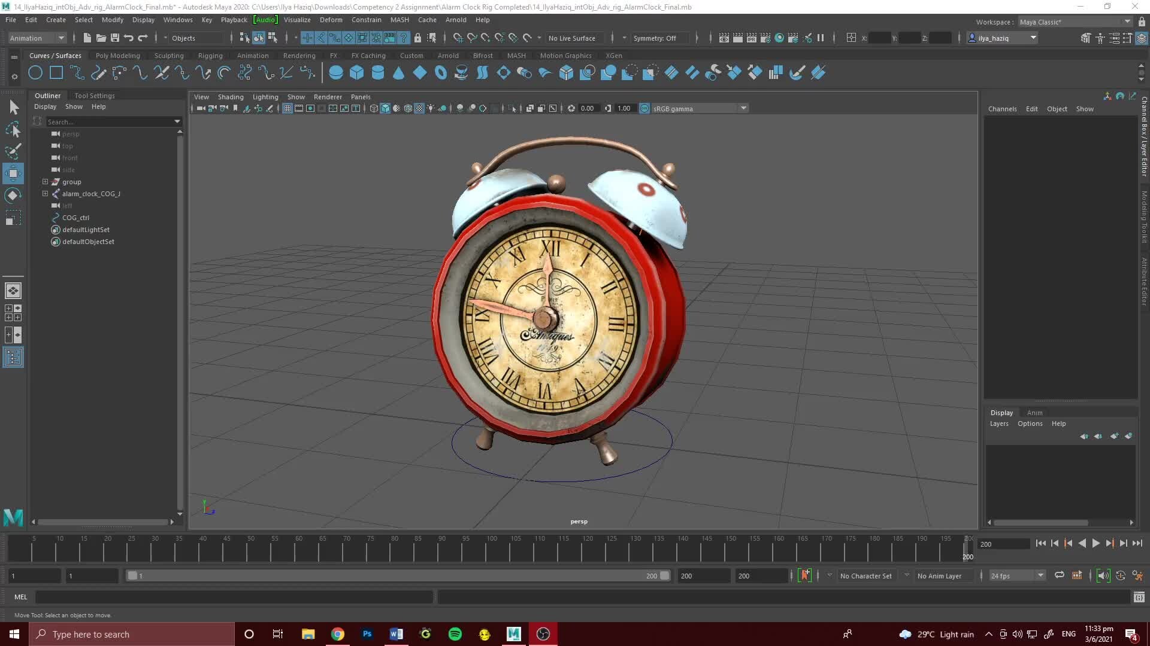Switch to the Poly Modeling shelf tab

coord(117,55)
